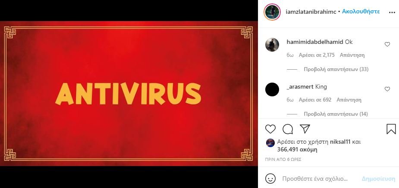
Task: Like the post with the heart icon
Action: point(270,129)
